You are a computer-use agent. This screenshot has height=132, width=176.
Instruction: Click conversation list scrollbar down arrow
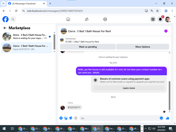tap(54, 52)
